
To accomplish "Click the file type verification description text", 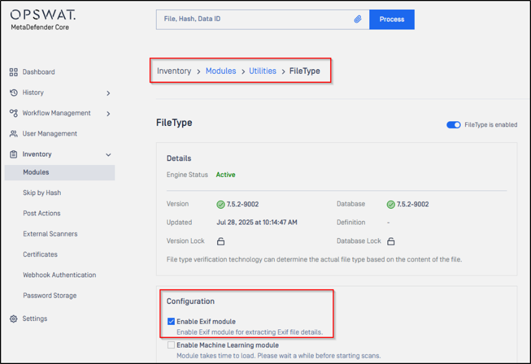I will [314, 260].
